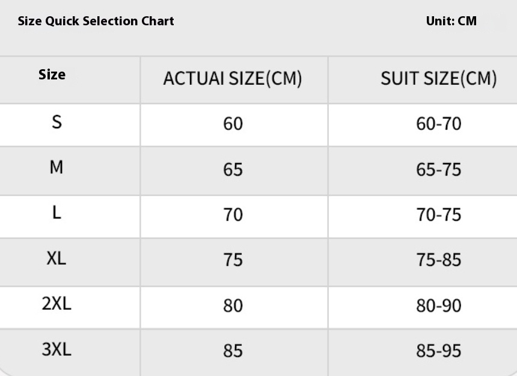Choose the XL size row label
517x376 pixels.
tap(57, 258)
